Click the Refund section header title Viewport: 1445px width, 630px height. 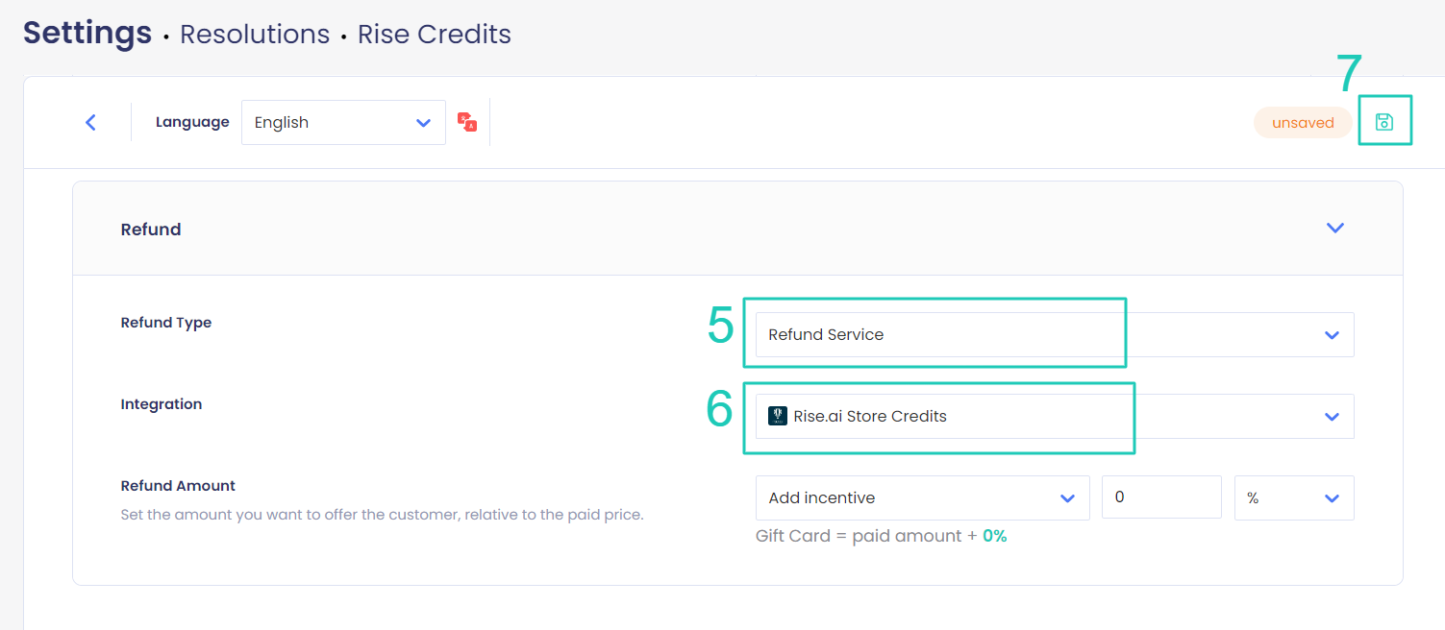[151, 230]
